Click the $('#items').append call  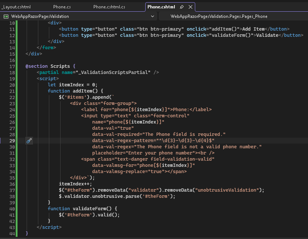[x=86, y=97]
